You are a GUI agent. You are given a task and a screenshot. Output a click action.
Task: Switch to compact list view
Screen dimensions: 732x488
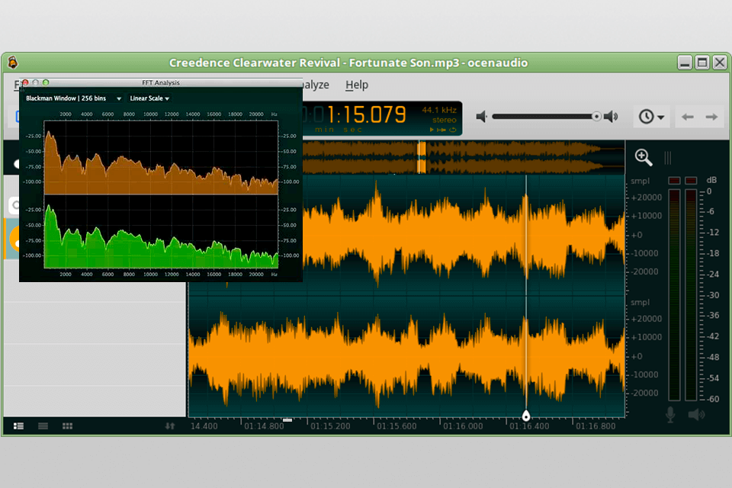(43, 426)
